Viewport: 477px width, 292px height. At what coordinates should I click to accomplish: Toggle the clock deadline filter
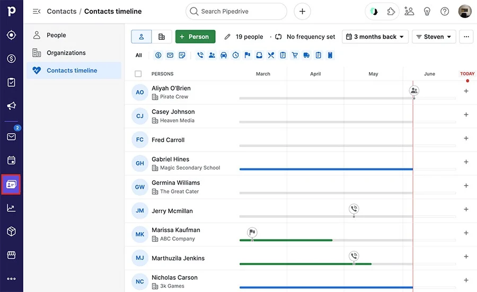point(235,55)
